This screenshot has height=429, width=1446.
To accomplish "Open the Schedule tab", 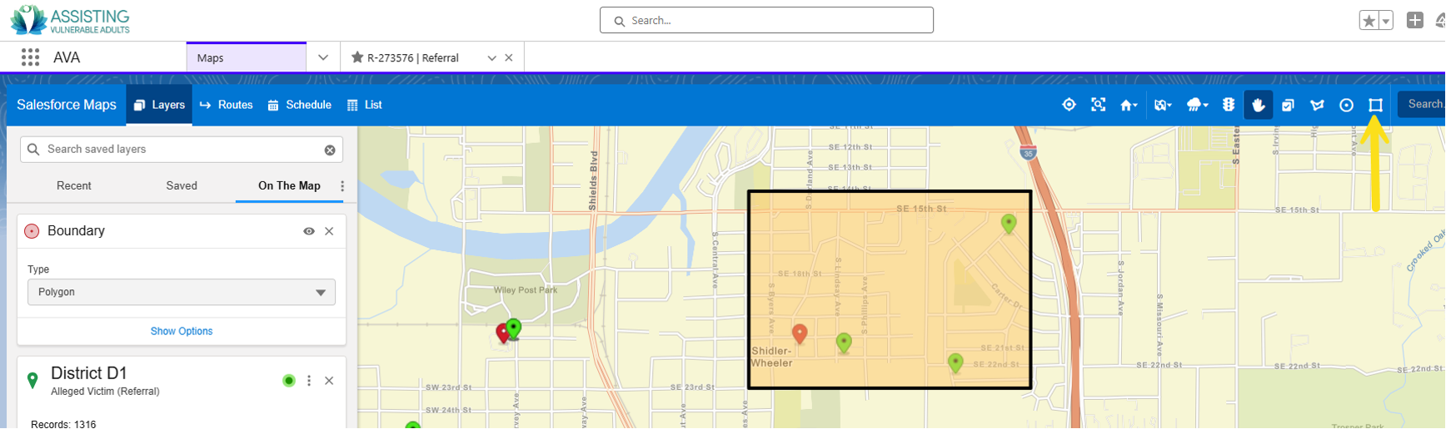I will [x=300, y=105].
